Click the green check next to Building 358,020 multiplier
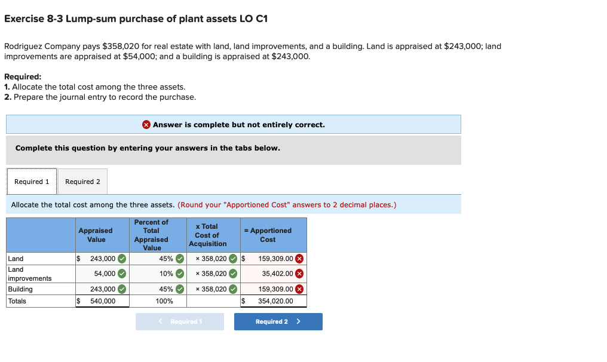Screen dimensions: 607x362 pos(232,289)
